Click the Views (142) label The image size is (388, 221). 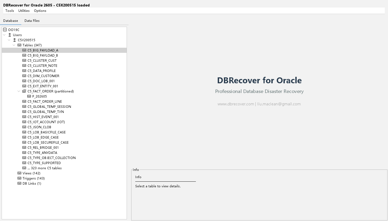pyautogui.click(x=32, y=173)
